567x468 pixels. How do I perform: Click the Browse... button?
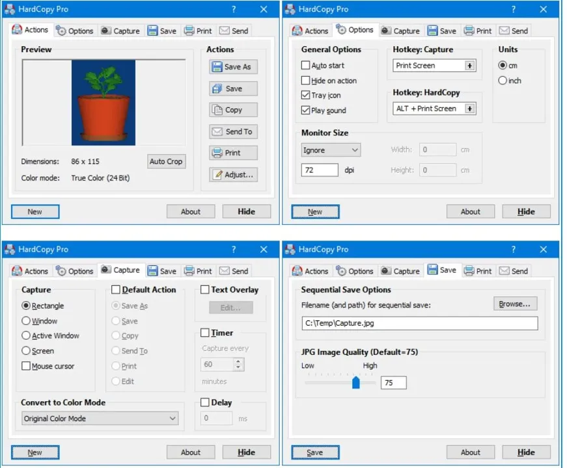click(516, 304)
